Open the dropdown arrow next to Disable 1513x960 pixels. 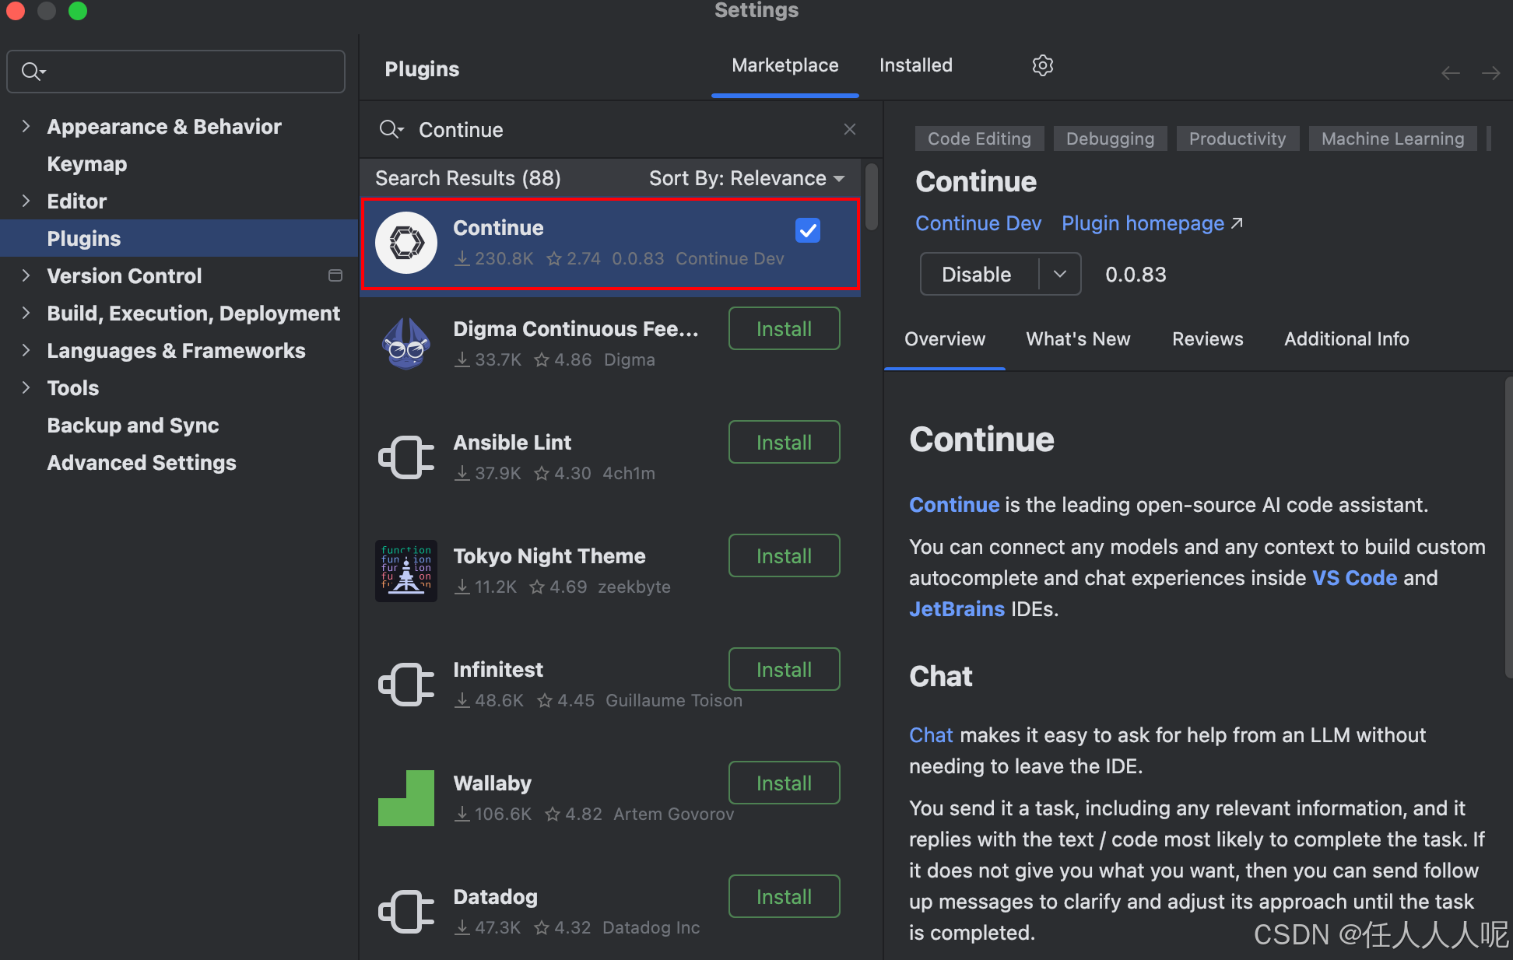point(1059,274)
